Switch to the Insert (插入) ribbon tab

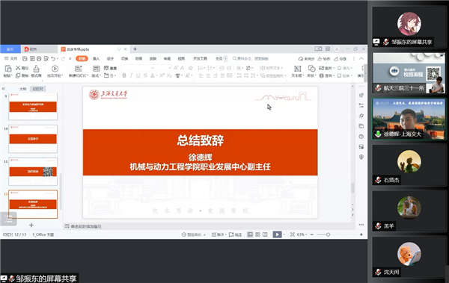tap(96, 58)
